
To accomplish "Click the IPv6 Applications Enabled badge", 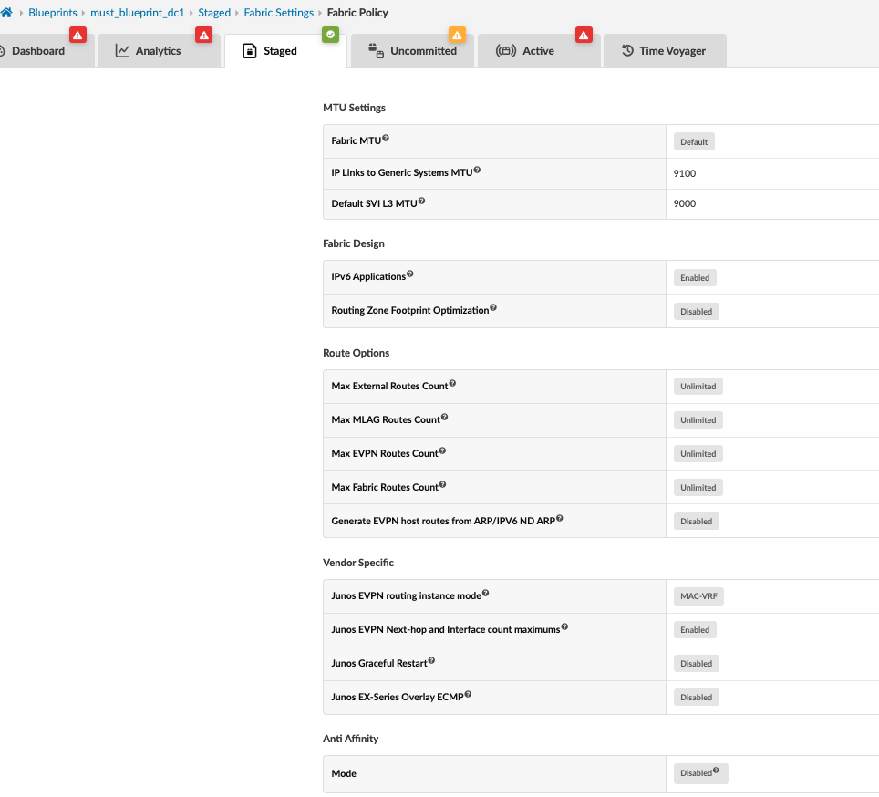I will point(695,278).
